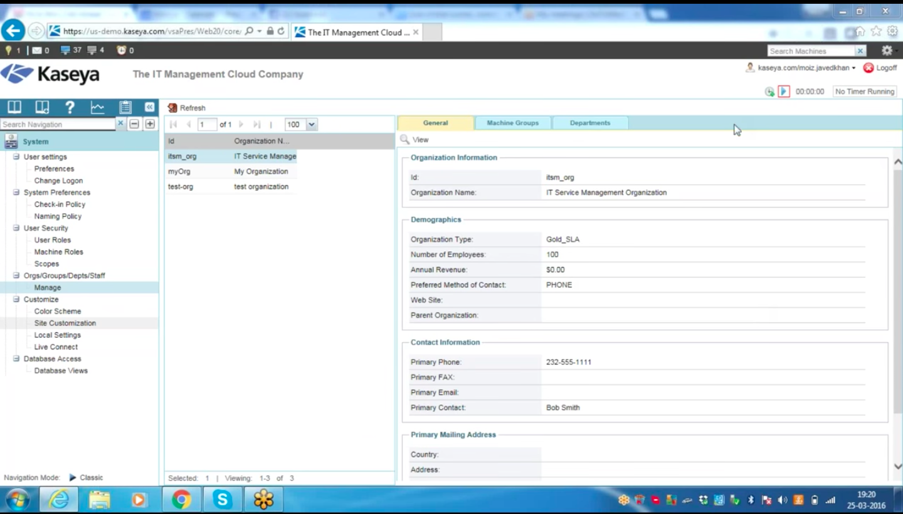Switch to the Machine Groups tab
Screen dimensions: 903x514
click(512, 123)
